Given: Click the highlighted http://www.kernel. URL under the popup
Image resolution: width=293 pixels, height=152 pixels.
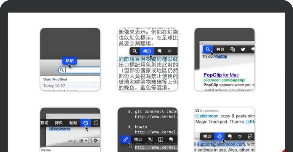Looking at the screenshot, I should [156, 147].
